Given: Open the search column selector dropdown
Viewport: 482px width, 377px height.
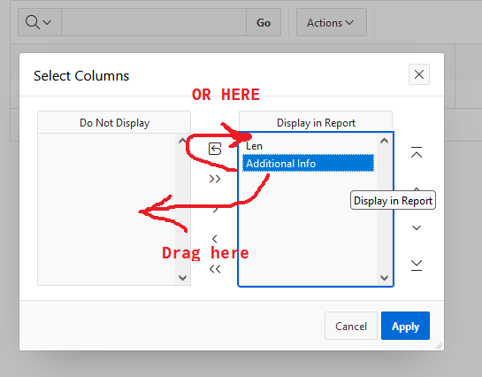Looking at the screenshot, I should click(39, 22).
